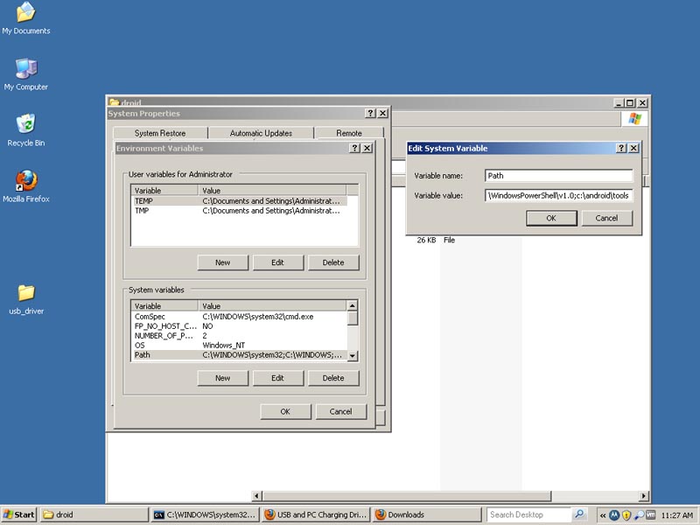The width and height of the screenshot is (700, 525).
Task: Click the desktop search magnifier button
Action: click(579, 514)
